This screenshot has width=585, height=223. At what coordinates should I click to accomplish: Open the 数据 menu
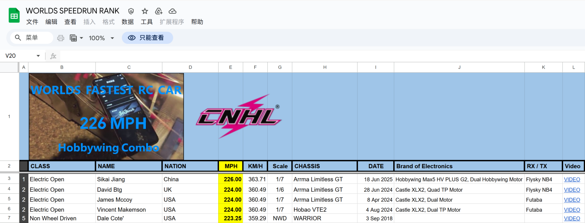coord(128,22)
